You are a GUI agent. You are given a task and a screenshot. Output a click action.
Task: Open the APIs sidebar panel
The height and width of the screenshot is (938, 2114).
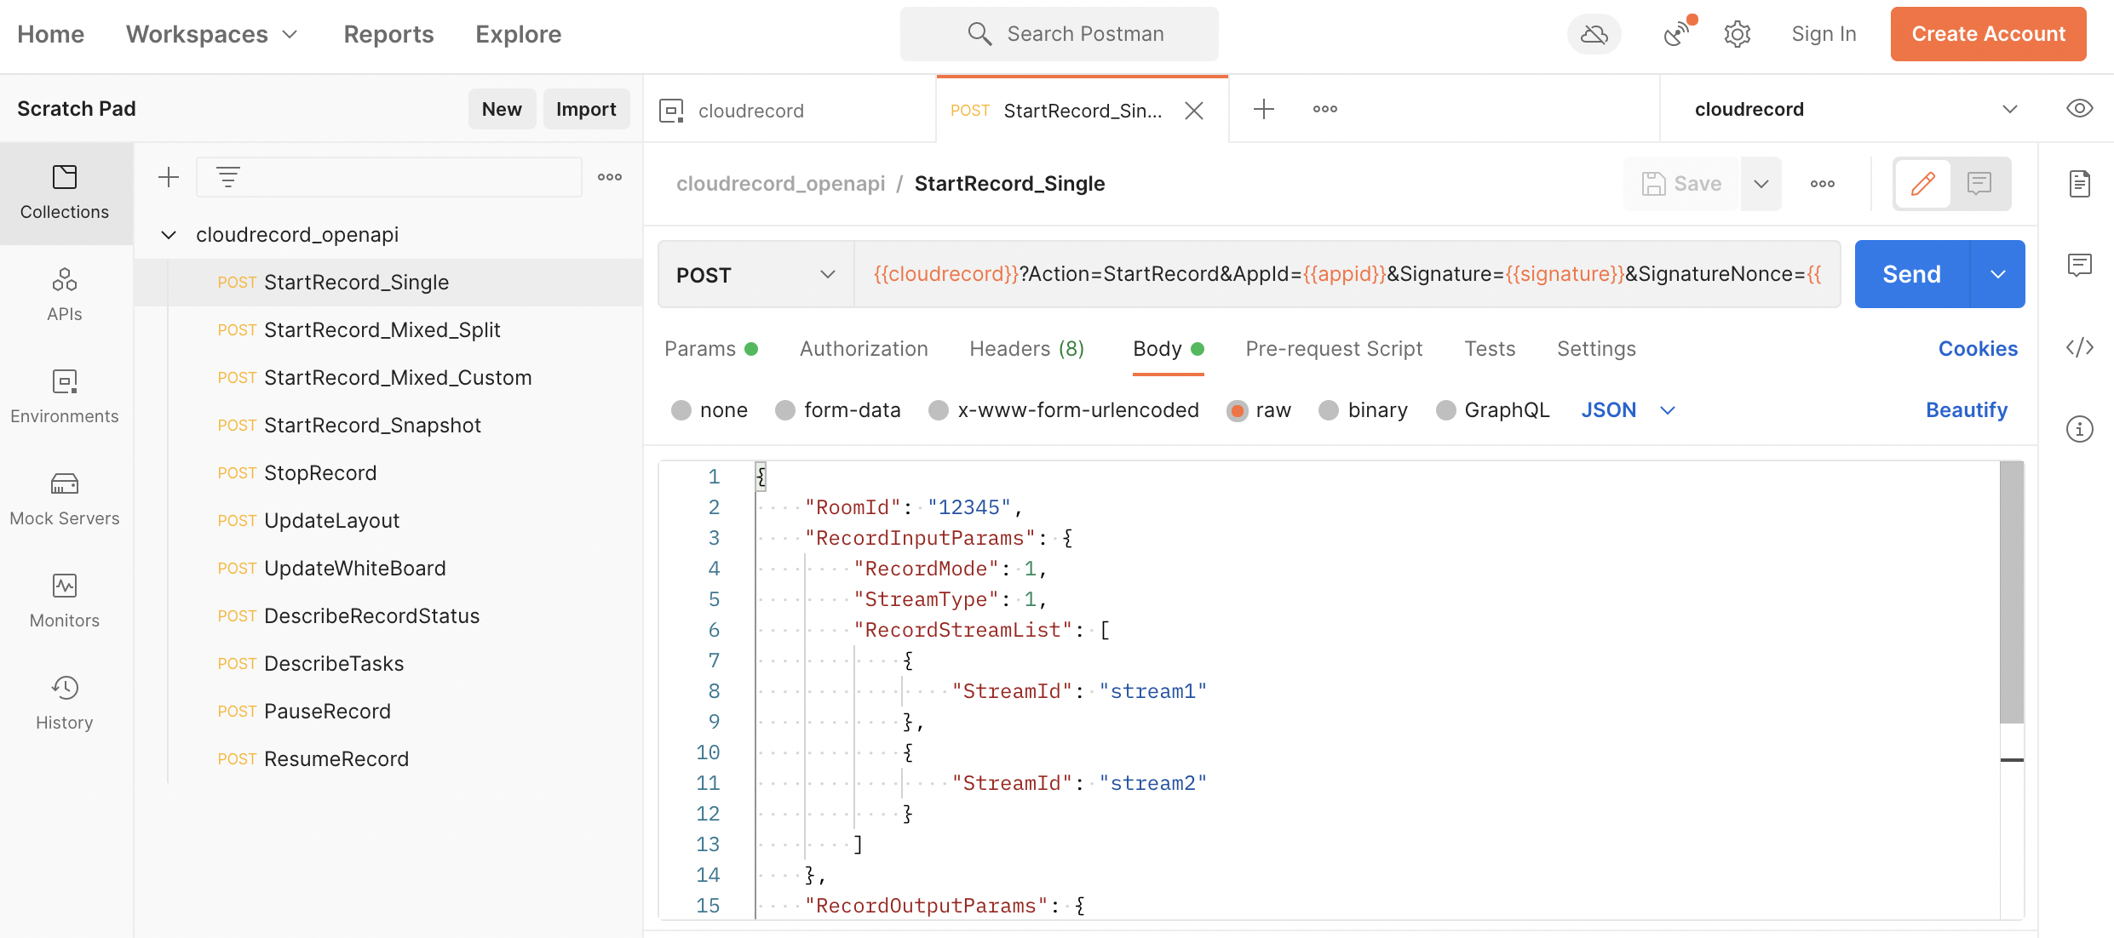point(65,295)
